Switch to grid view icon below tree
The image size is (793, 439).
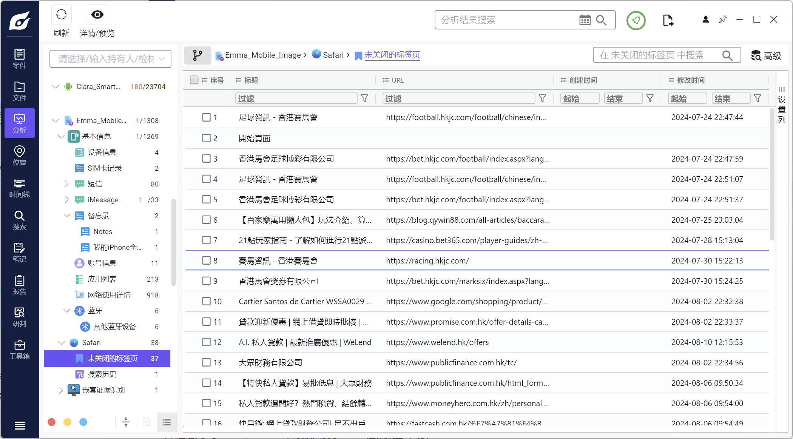coord(147,422)
